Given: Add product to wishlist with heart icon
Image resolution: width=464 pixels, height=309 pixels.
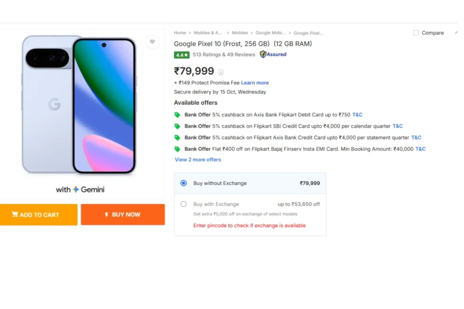Looking at the screenshot, I should pos(152,42).
